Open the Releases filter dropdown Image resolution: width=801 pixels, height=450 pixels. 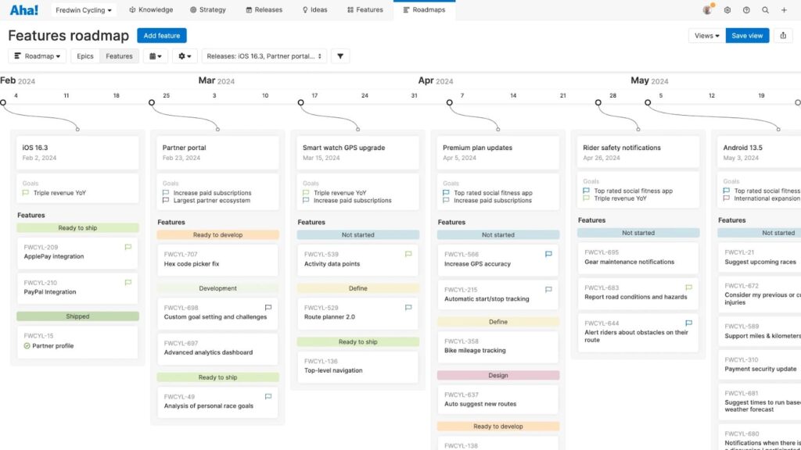click(x=264, y=56)
